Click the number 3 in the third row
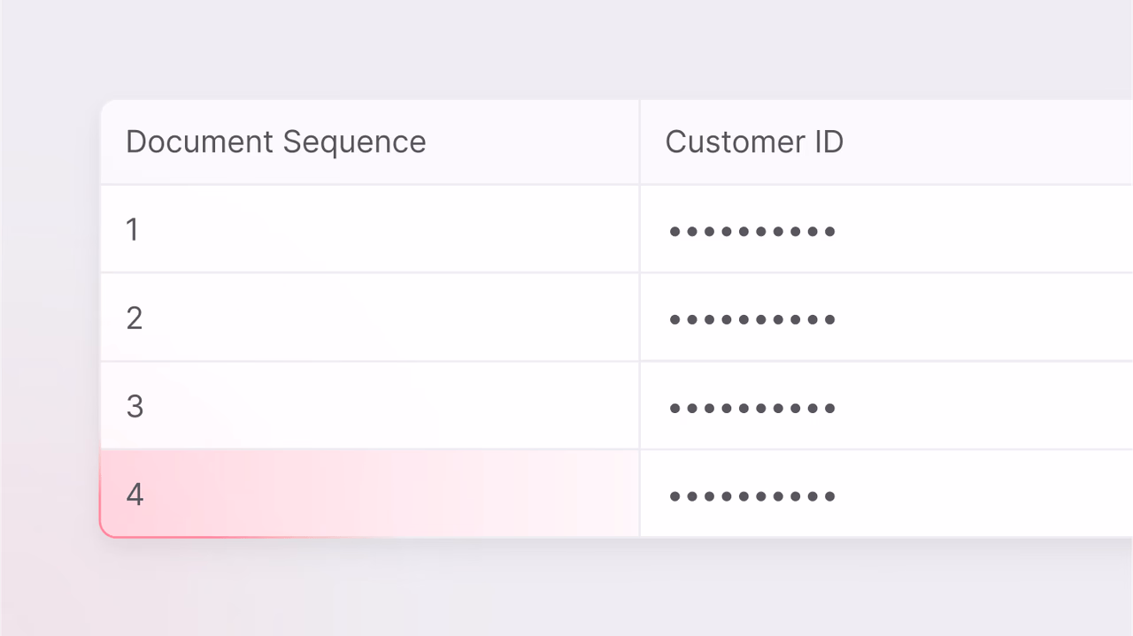 click(x=135, y=406)
